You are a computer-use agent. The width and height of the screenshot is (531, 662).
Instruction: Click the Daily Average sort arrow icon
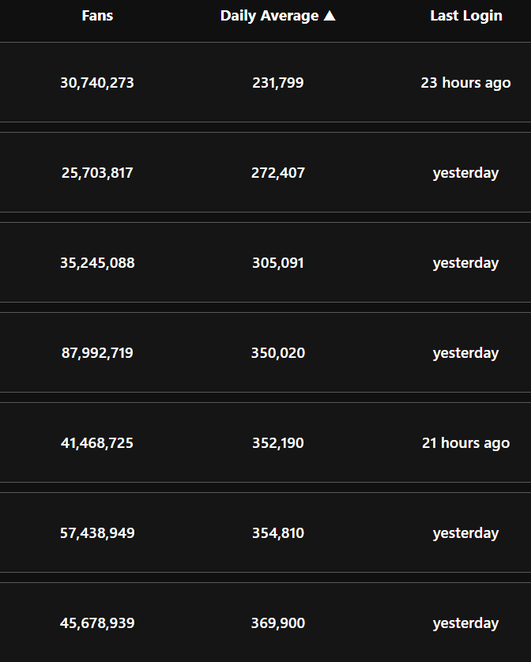(x=330, y=16)
